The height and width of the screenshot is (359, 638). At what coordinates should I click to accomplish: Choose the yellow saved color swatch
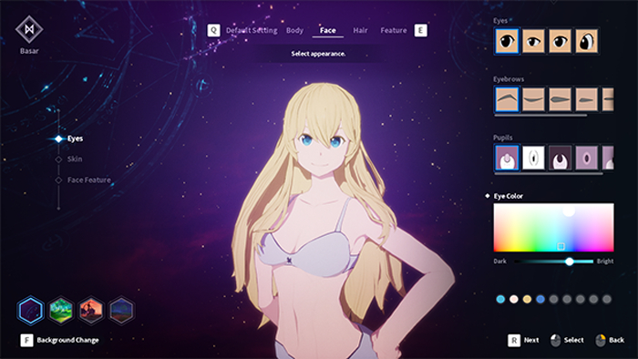(527, 299)
